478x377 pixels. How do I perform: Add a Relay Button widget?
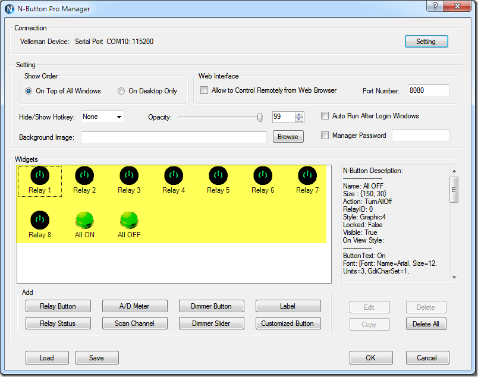pos(58,306)
